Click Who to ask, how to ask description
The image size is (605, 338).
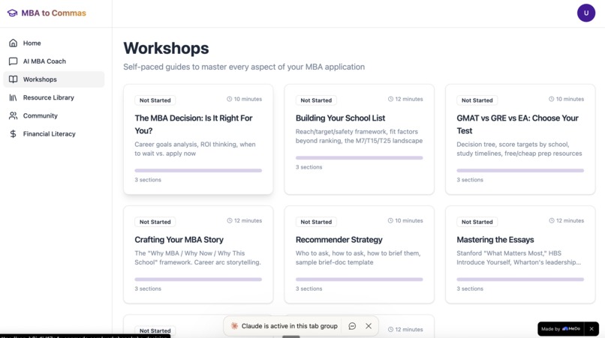(x=358, y=258)
